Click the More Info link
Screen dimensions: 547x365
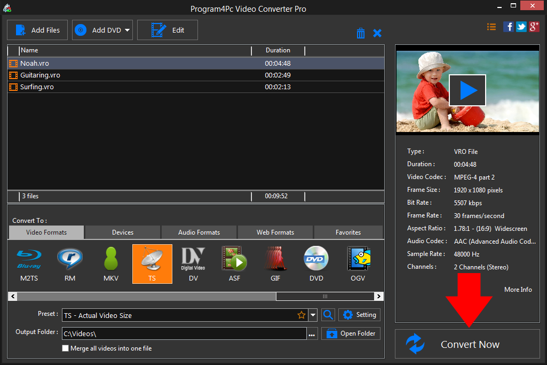518,290
